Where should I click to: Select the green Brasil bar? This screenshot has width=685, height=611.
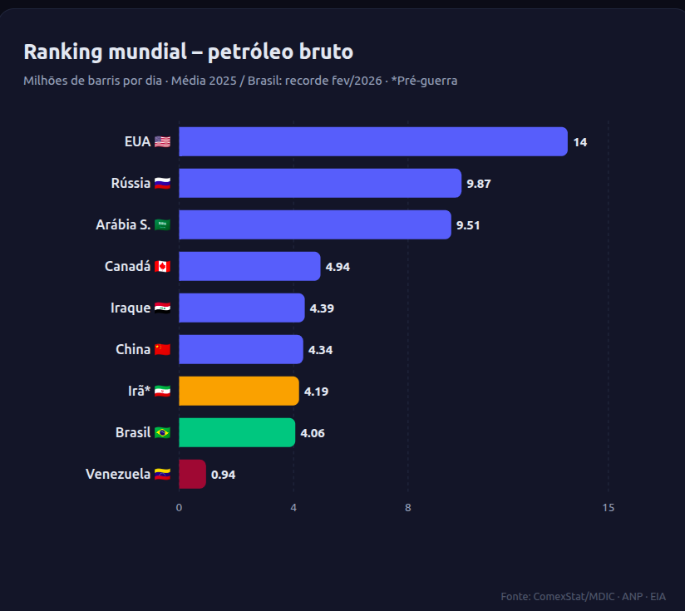pyautogui.click(x=237, y=432)
